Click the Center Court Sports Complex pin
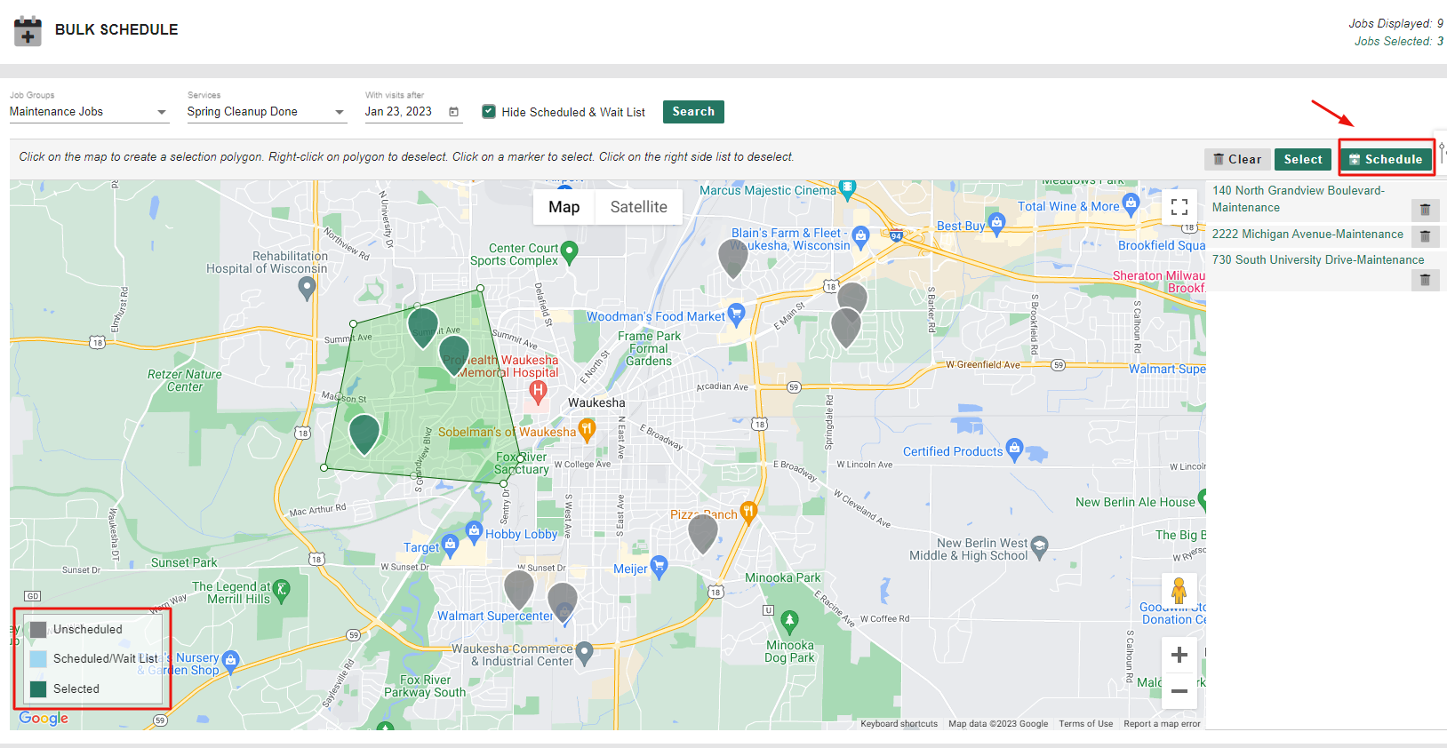This screenshot has width=1447, height=748. tap(570, 252)
